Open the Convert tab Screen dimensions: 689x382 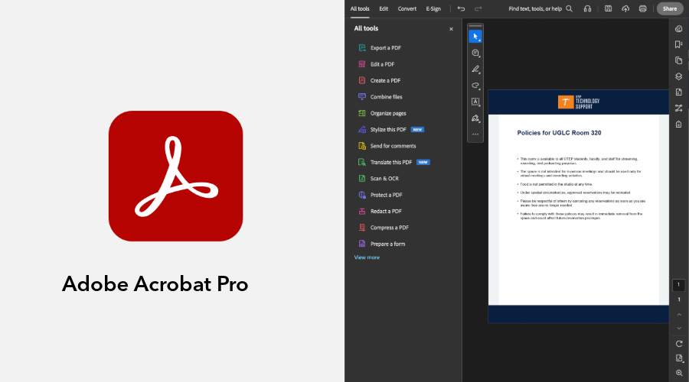pos(407,8)
